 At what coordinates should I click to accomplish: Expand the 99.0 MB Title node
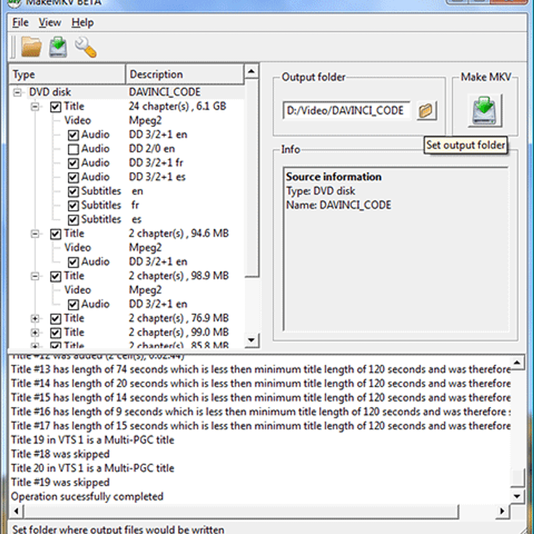click(x=35, y=333)
